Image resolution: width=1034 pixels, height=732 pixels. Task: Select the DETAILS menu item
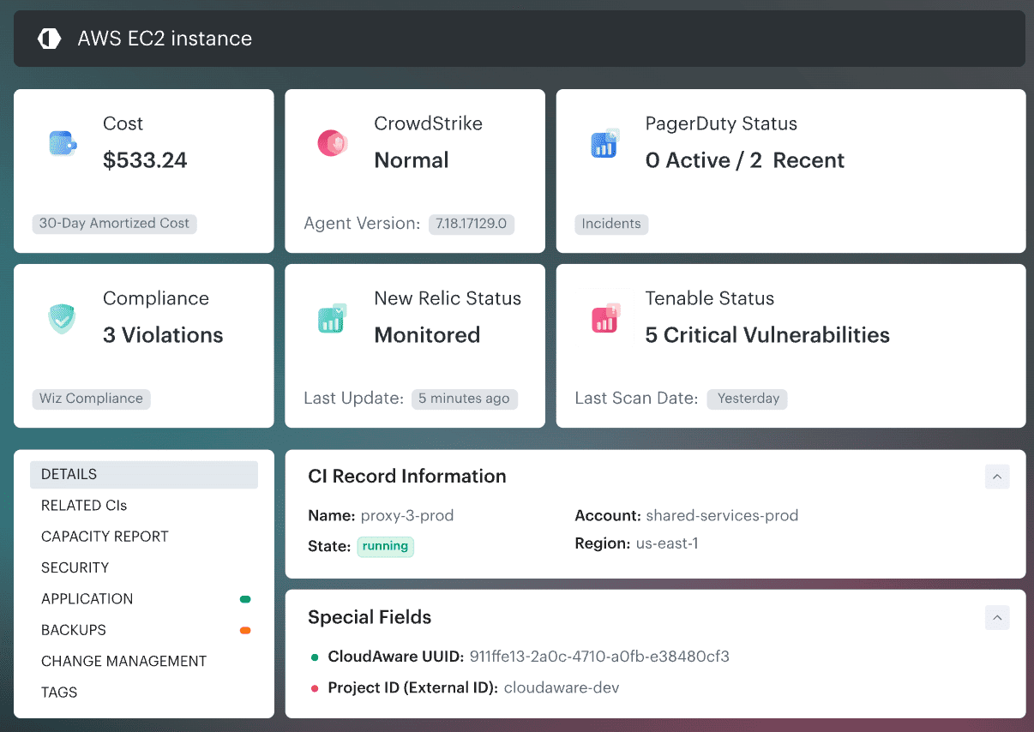click(x=144, y=475)
